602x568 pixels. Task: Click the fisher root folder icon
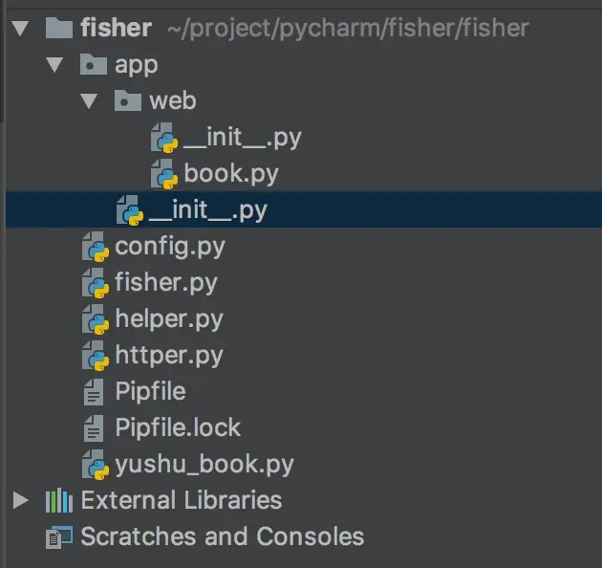(x=58, y=28)
